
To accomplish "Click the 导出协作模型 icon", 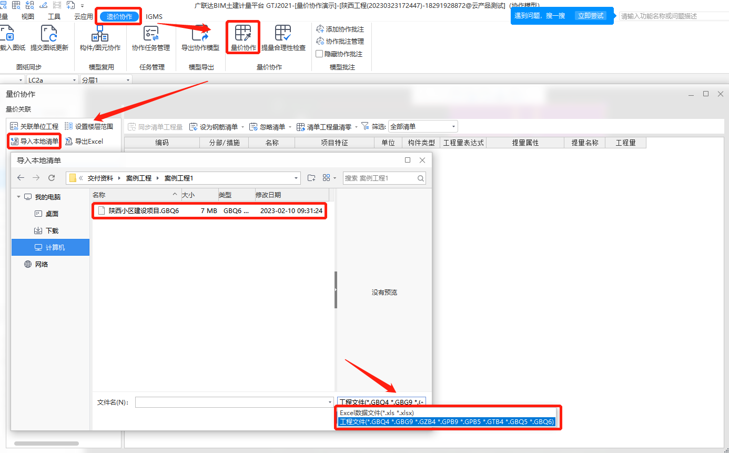I will (x=200, y=34).
